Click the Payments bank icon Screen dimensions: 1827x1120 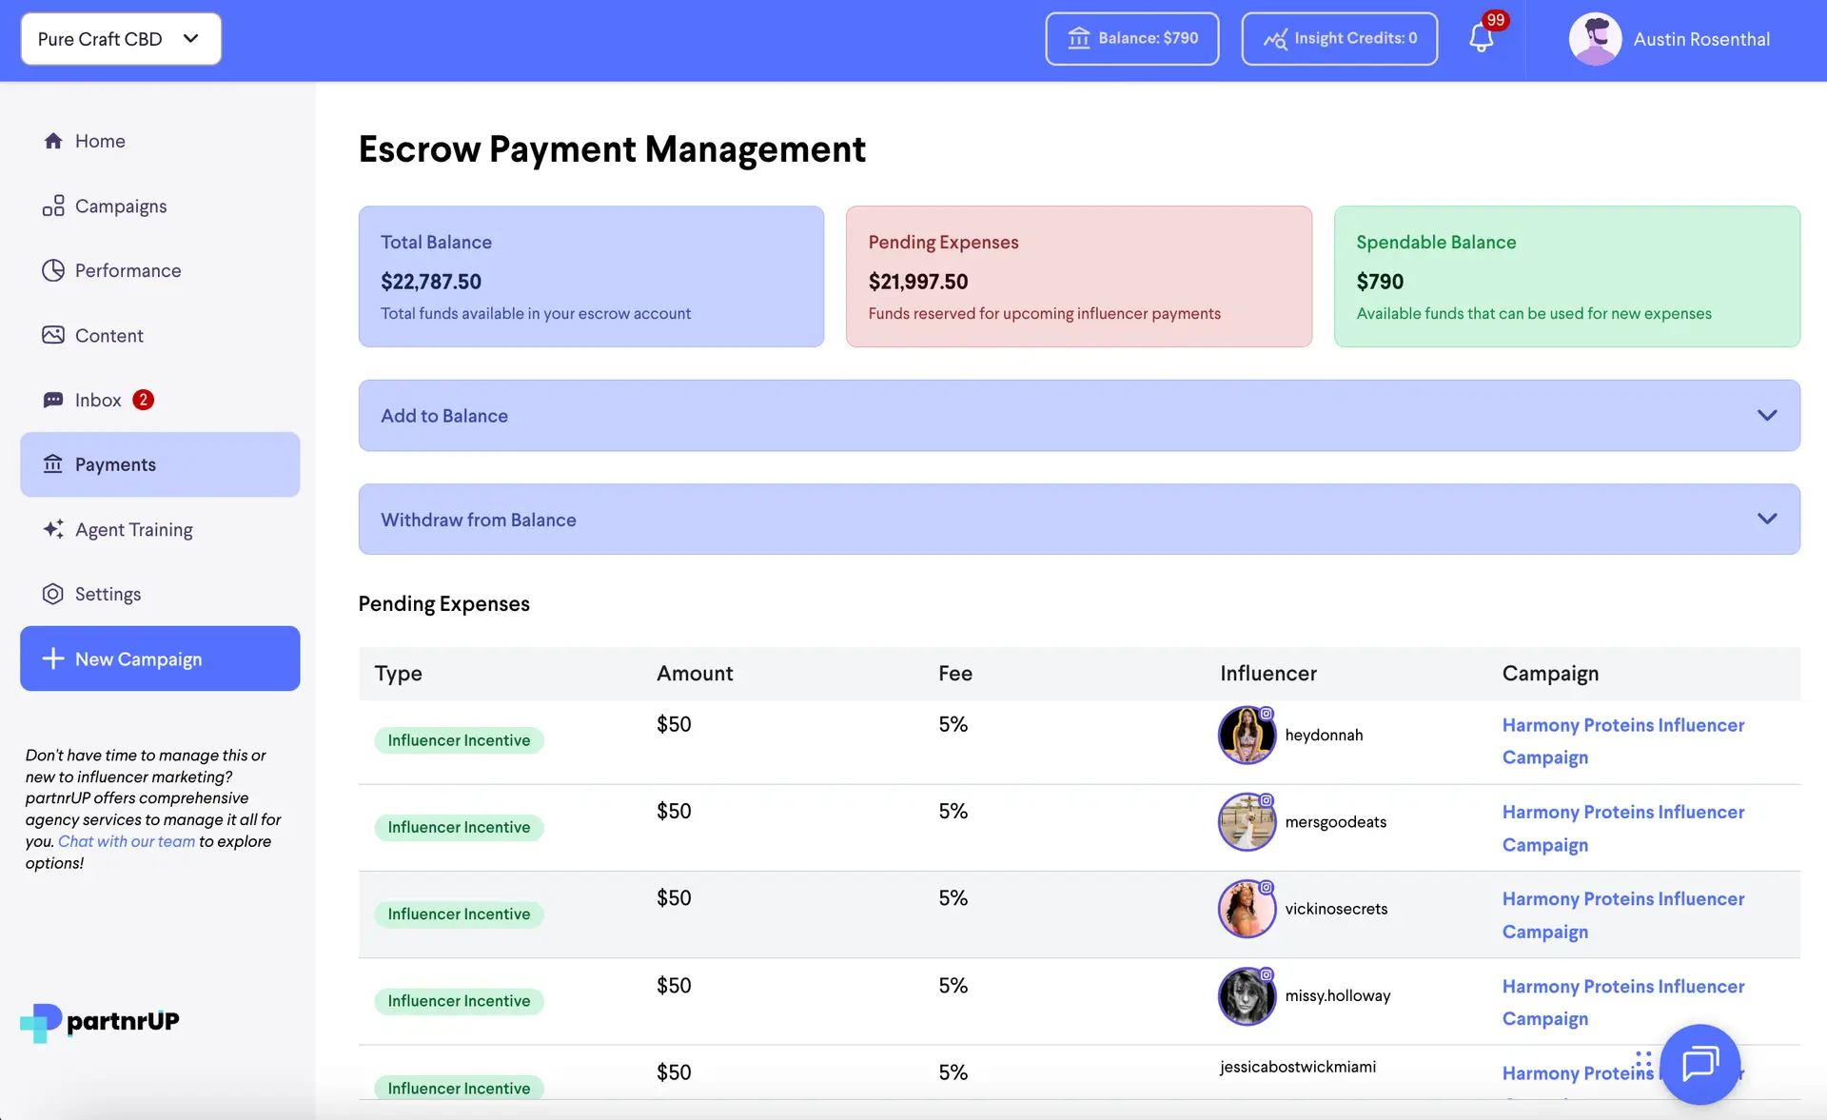(x=53, y=464)
